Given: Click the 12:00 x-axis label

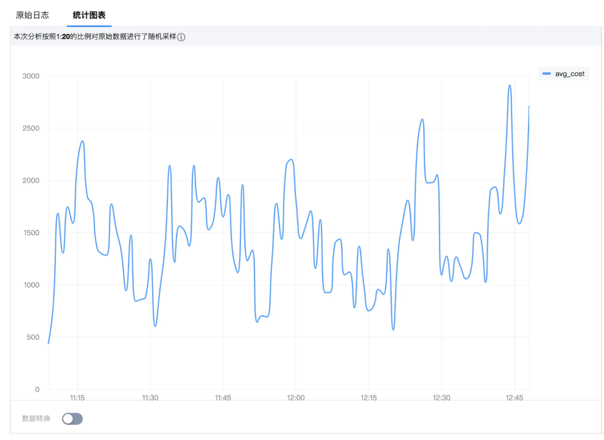Looking at the screenshot, I should click(296, 398).
